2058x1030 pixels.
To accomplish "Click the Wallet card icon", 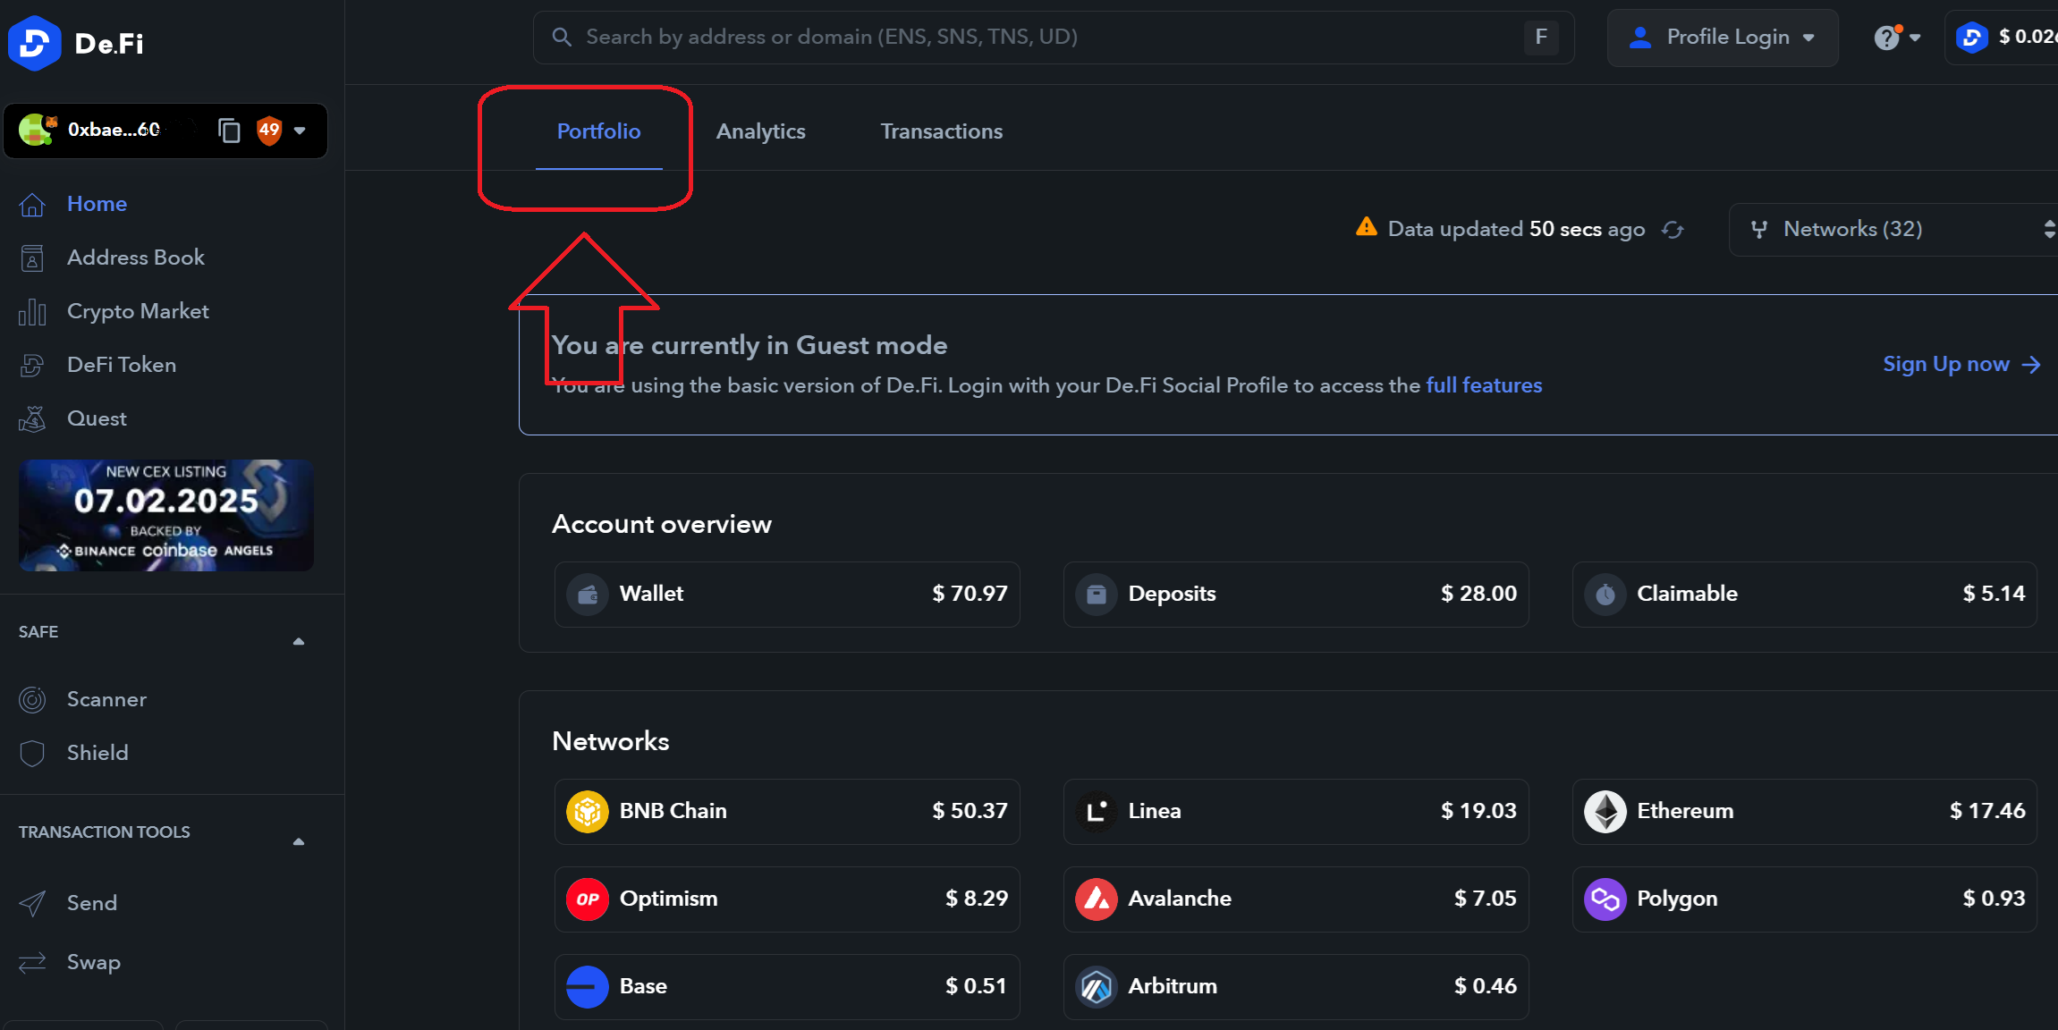I will [588, 595].
